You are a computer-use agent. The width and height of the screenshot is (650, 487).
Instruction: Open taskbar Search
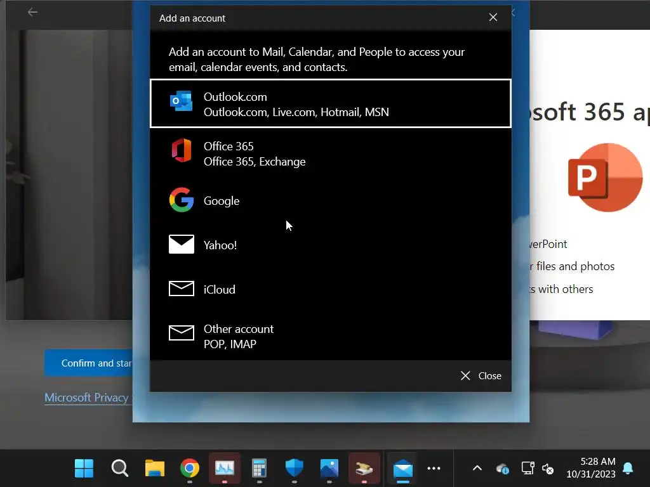pyautogui.click(x=120, y=469)
